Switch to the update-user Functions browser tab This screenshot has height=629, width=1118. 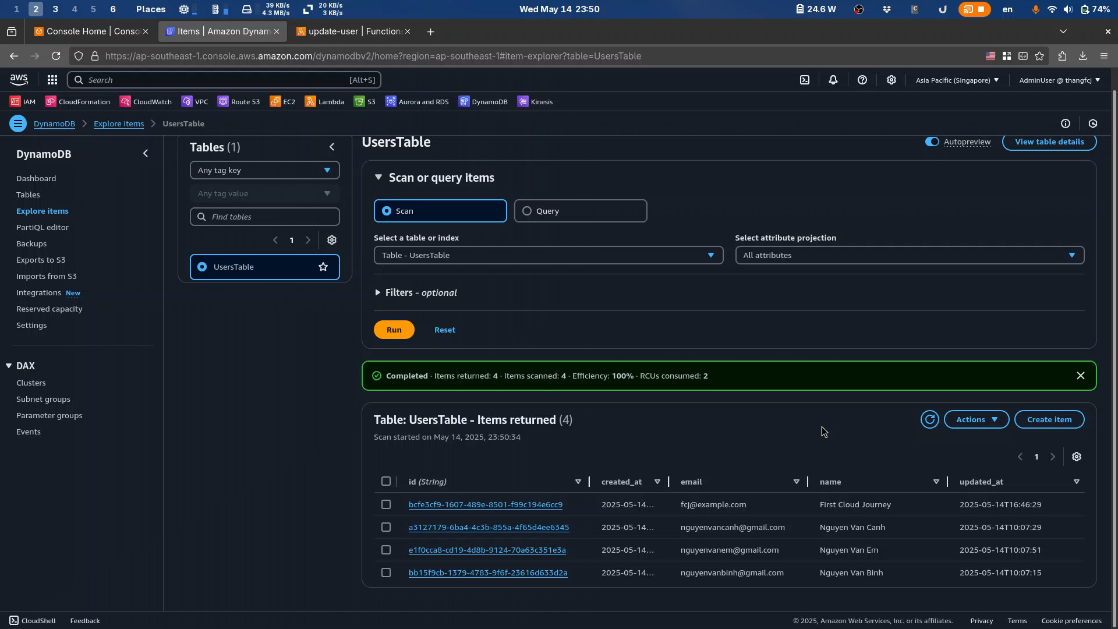pos(353,31)
